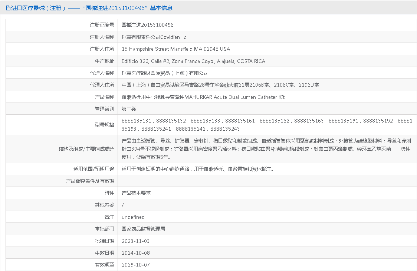Click the agent address starting '中国（上海）自由贸易试验区'

[220, 85]
